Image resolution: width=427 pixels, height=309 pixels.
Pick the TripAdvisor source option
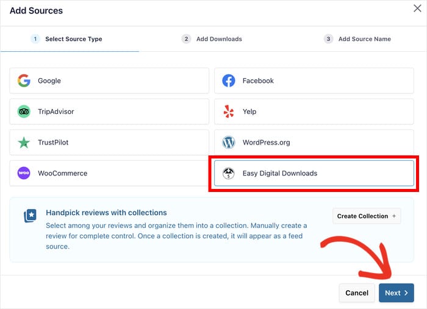coord(109,112)
